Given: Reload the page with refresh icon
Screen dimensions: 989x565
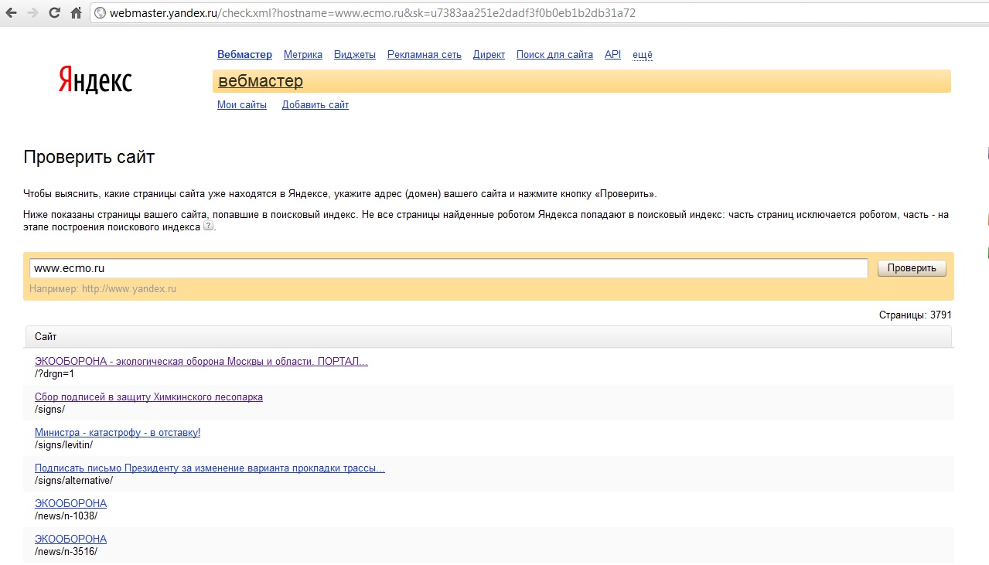Looking at the screenshot, I should [54, 13].
